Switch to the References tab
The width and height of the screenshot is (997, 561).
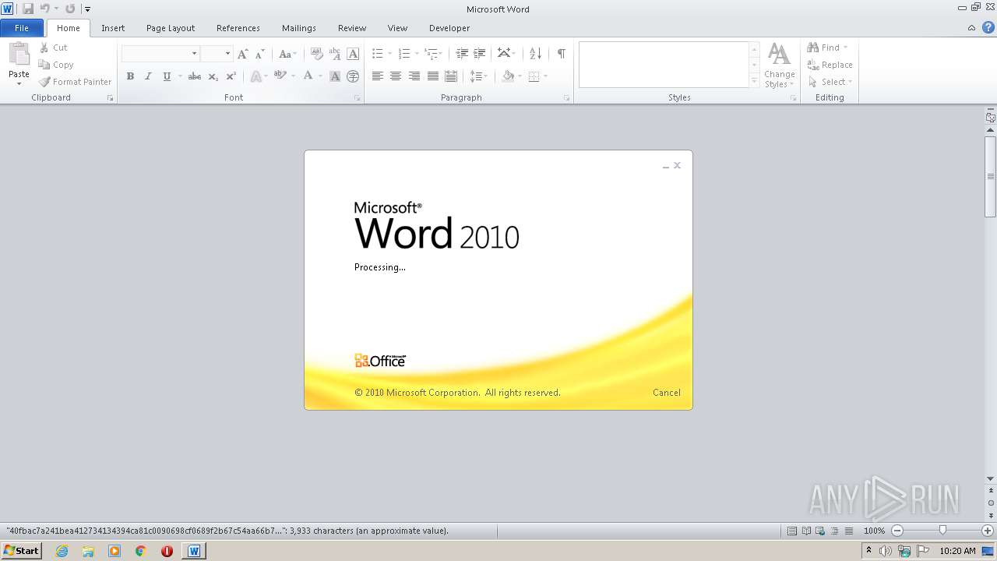238,28
